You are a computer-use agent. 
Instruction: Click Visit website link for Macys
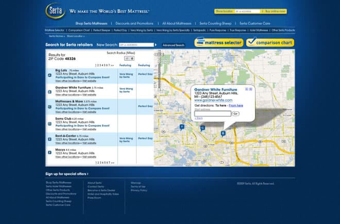pos(89,157)
